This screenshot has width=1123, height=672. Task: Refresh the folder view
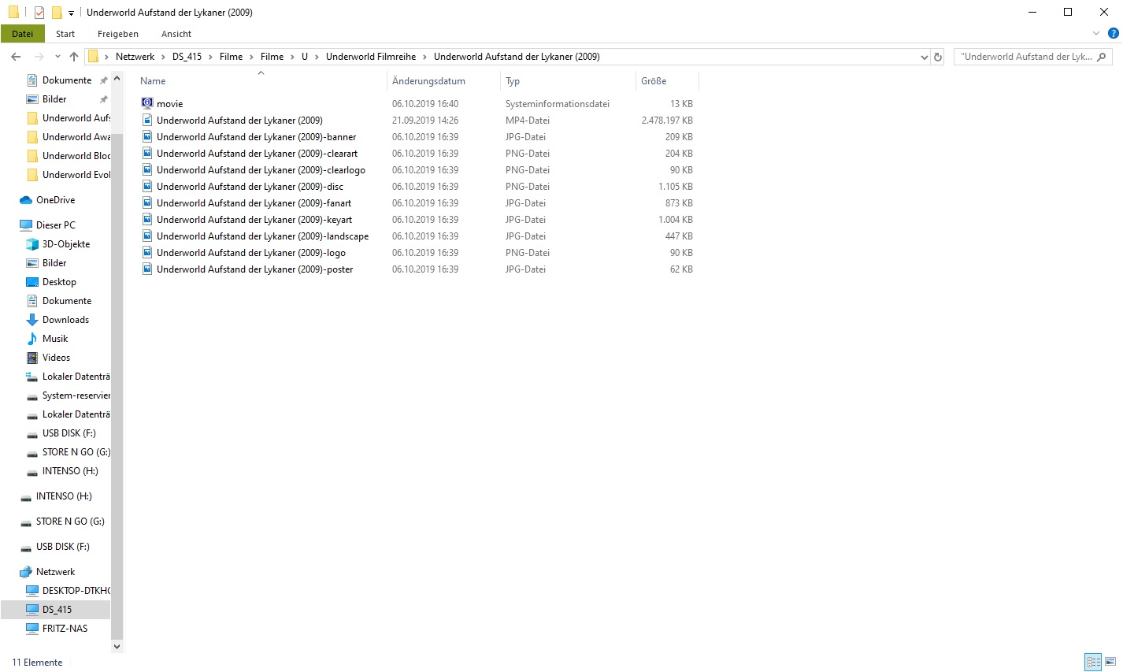pos(938,57)
